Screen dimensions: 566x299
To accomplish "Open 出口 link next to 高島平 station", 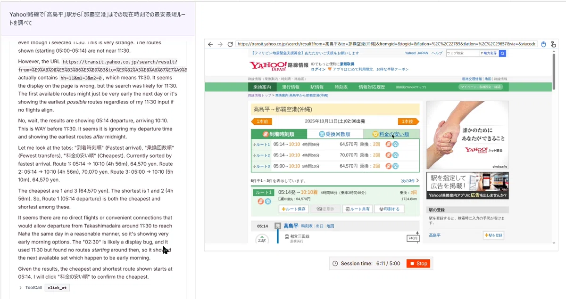I will click(x=319, y=226).
